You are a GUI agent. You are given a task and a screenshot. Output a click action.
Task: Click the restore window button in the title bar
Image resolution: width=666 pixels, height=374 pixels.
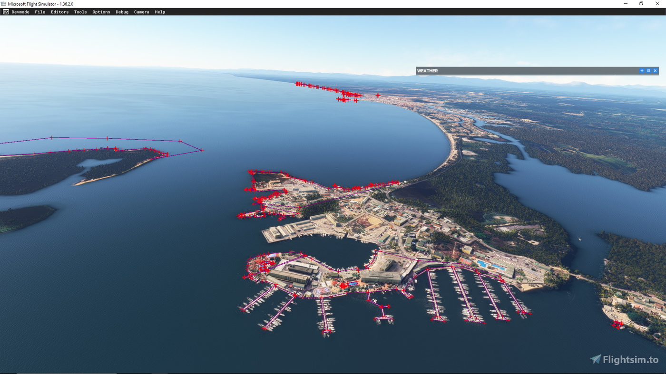point(640,3)
